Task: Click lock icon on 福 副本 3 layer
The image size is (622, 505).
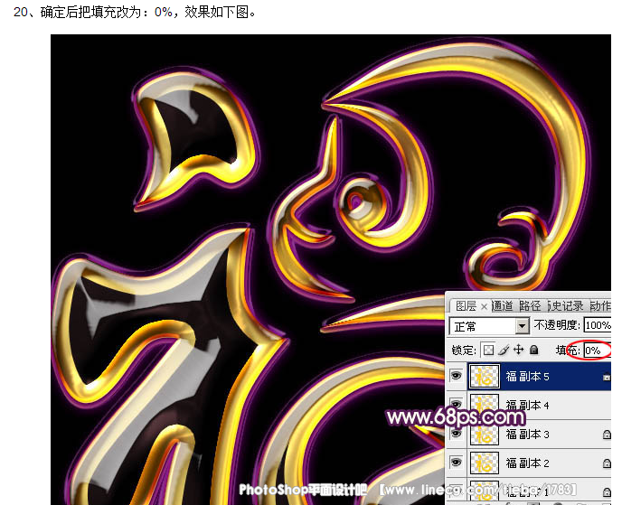Action: 606,435
